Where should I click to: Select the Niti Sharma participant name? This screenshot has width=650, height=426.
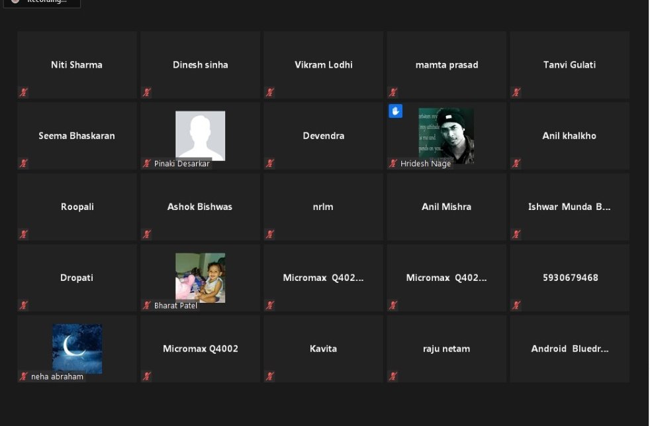tap(77, 65)
